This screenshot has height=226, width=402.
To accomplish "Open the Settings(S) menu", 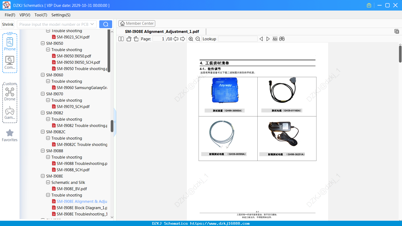I will pyautogui.click(x=61, y=15).
